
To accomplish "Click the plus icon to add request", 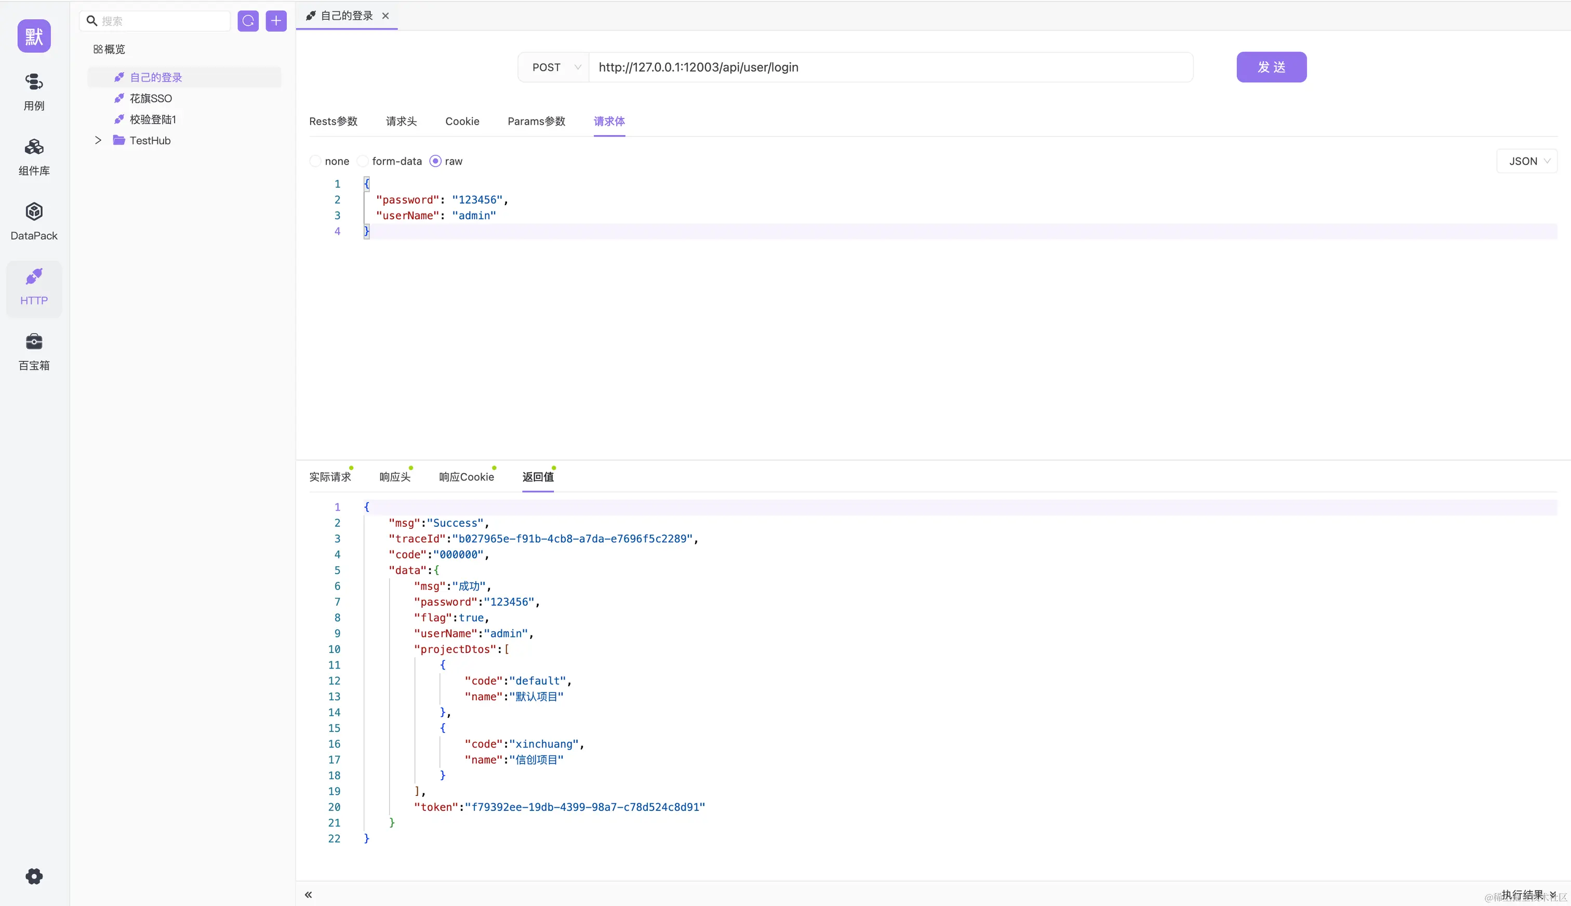I will click(x=276, y=21).
